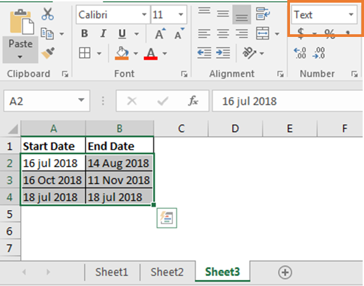Toggle Center horizontal alignment
364x286 pixels.
click(223, 34)
